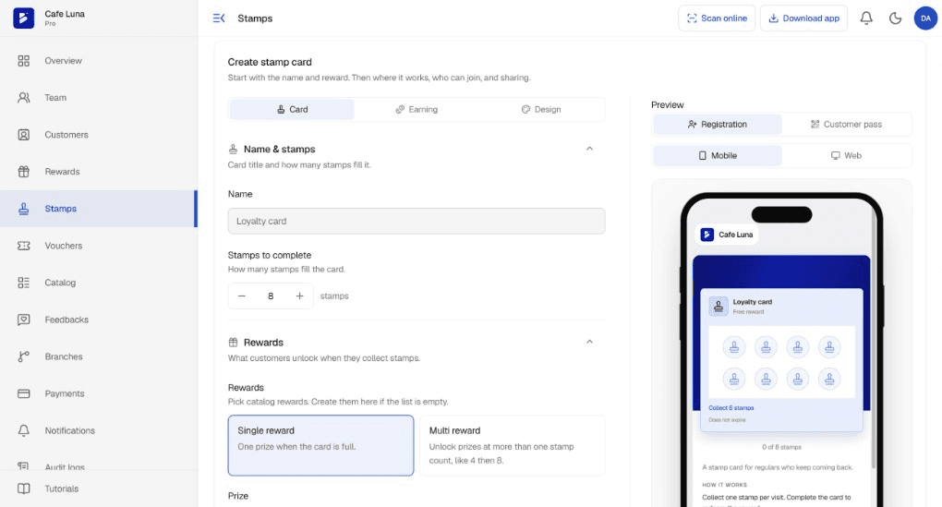The height and width of the screenshot is (507, 942).
Task: Open Branches in the sidebar
Action: click(99, 356)
